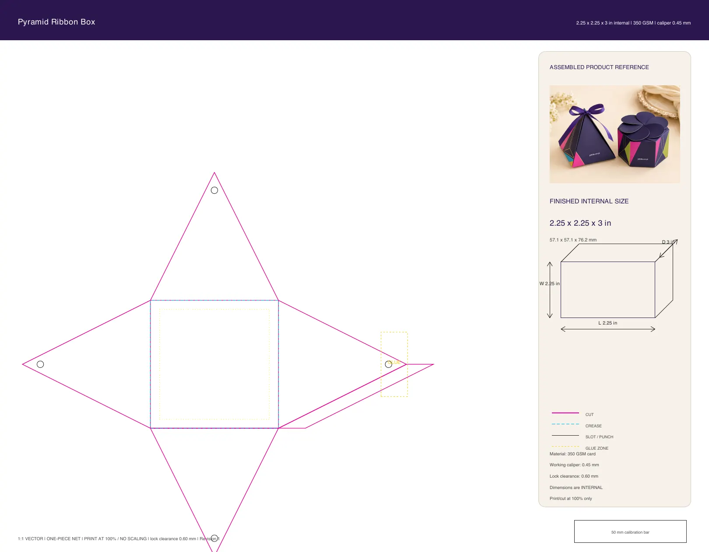Select the dark SLOT / PUNCH line sample
Viewport: 709px width, 552px height.
coord(565,435)
